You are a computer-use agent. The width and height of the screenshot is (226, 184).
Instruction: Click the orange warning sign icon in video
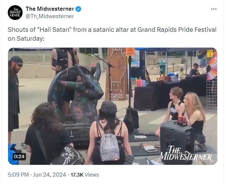point(130,51)
